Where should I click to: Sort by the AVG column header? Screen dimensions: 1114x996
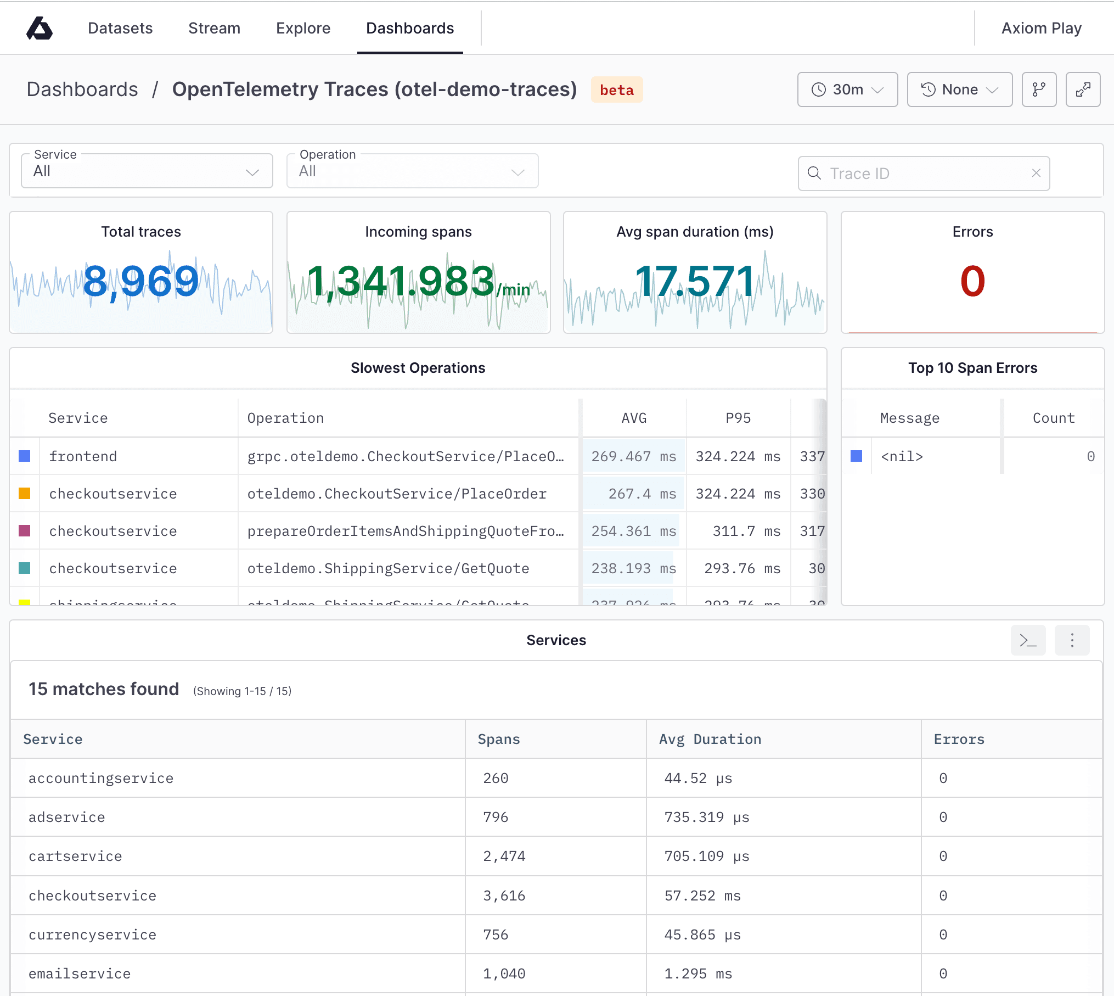[634, 418]
